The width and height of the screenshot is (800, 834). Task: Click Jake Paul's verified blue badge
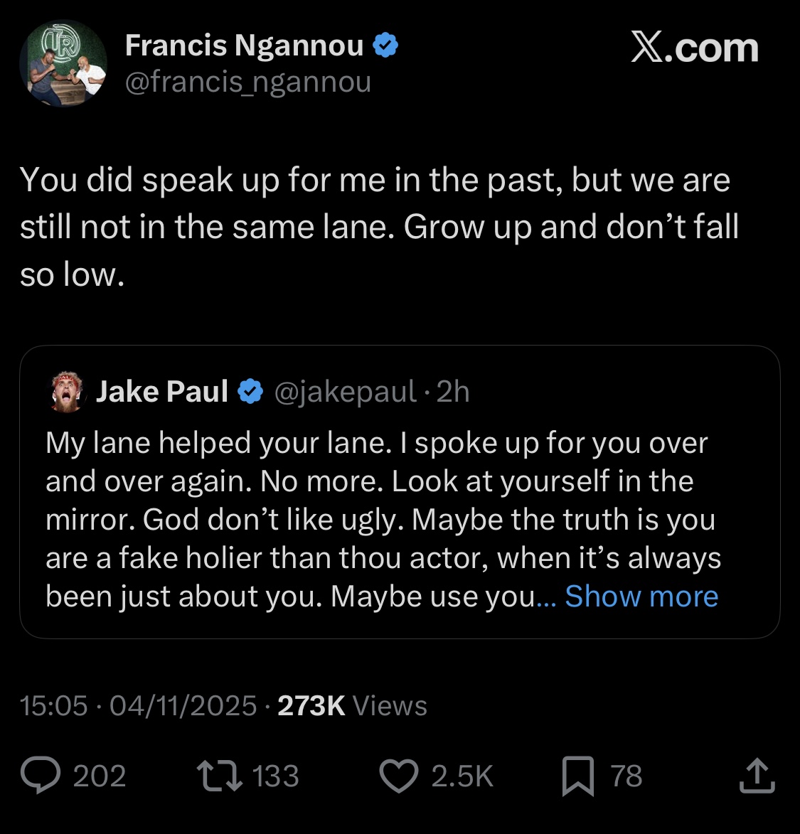(250, 392)
